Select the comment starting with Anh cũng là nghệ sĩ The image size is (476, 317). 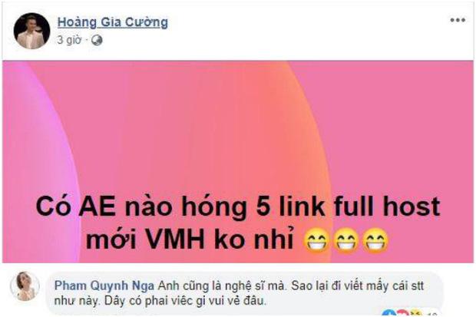[x=239, y=293]
